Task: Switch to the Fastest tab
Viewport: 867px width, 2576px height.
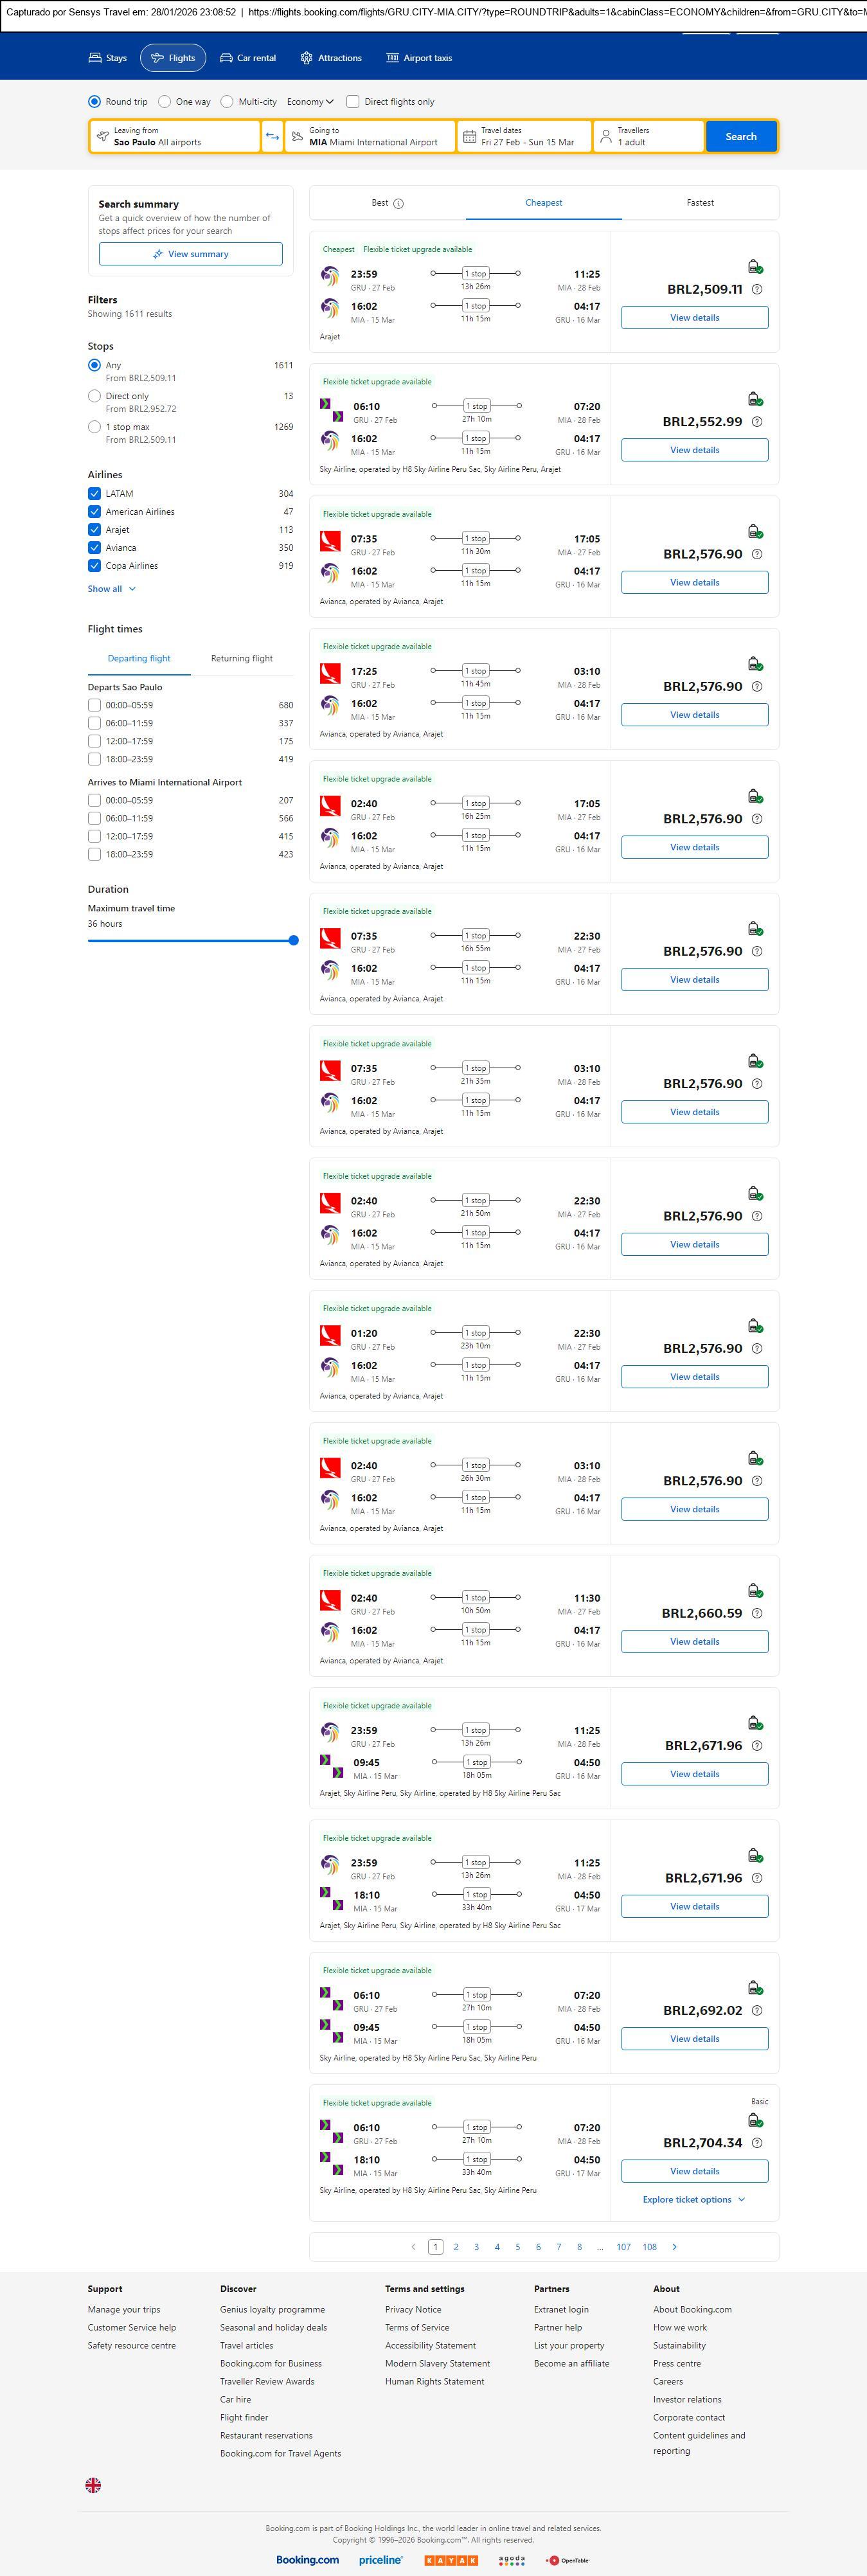Action: pyautogui.click(x=700, y=203)
